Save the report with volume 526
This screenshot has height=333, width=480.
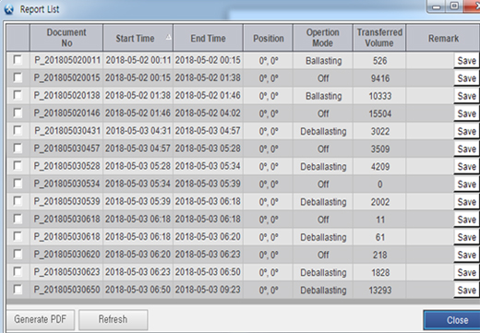[466, 61]
